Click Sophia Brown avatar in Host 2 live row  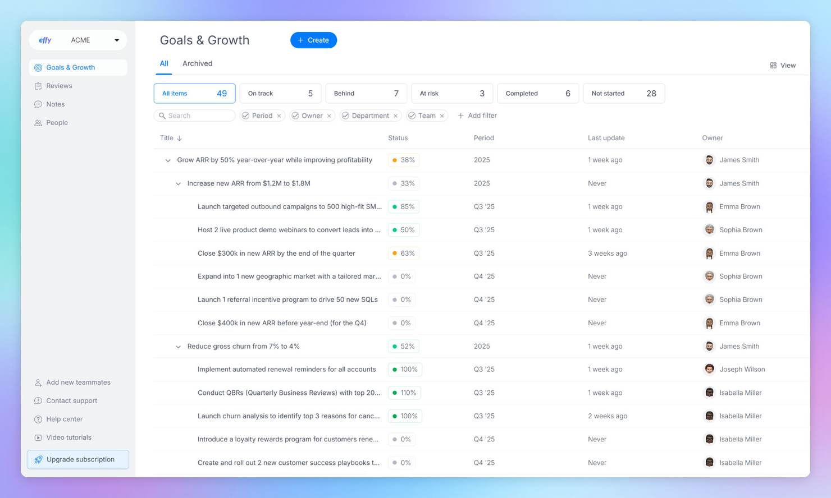pyautogui.click(x=709, y=230)
